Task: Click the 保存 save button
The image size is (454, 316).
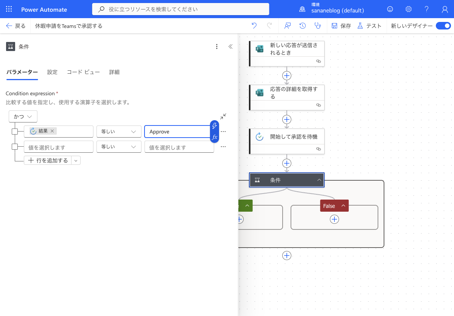Action: tap(341, 26)
